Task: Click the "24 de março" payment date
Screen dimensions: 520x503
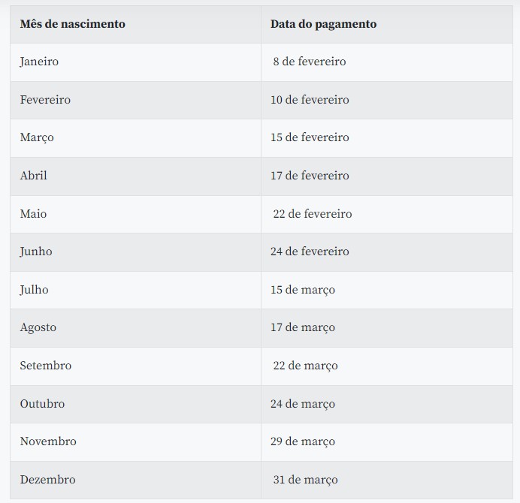Action: pos(303,404)
